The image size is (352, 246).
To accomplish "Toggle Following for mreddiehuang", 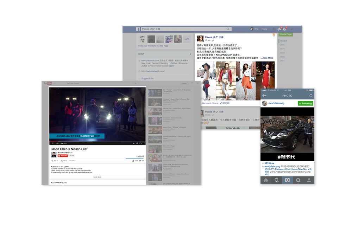I will coord(305,103).
